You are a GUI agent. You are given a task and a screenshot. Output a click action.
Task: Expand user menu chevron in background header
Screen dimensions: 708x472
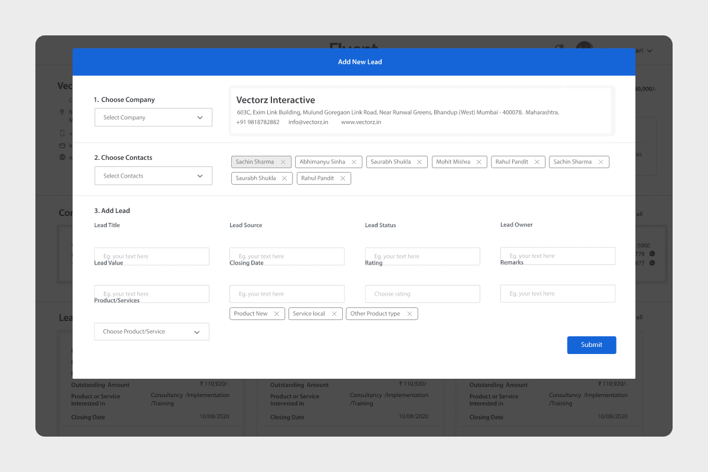[x=650, y=51]
